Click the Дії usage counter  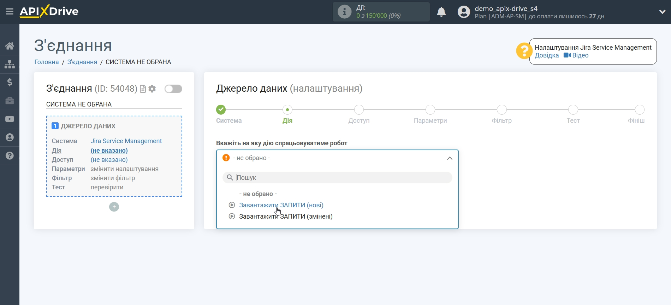381,12
